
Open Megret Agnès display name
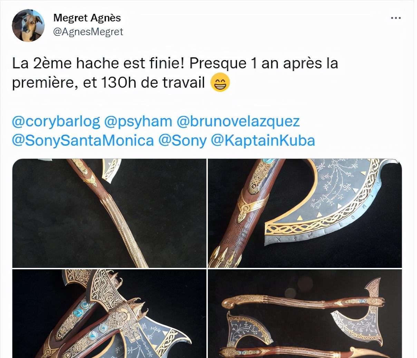87,18
